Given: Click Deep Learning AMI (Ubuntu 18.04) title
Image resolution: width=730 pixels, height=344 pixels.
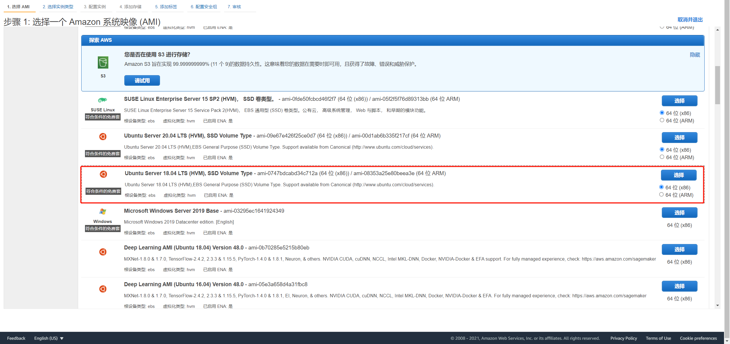Looking at the screenshot, I should pos(184,247).
